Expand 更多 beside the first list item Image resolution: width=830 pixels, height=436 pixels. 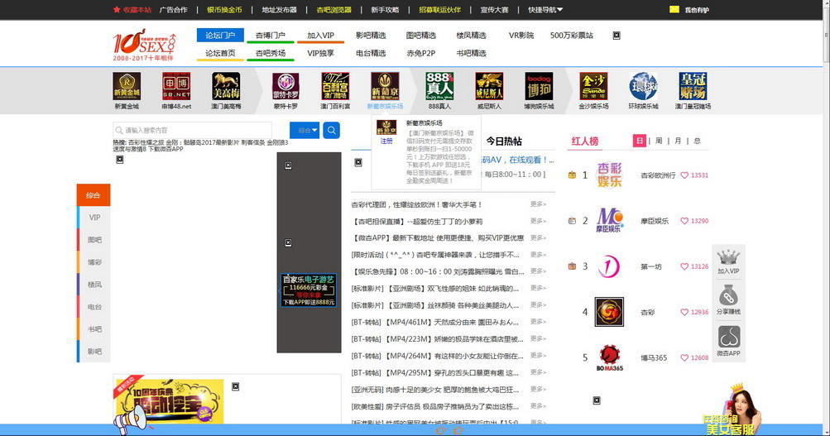[x=538, y=204]
